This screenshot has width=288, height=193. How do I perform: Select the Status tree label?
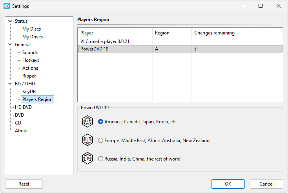(x=21, y=21)
